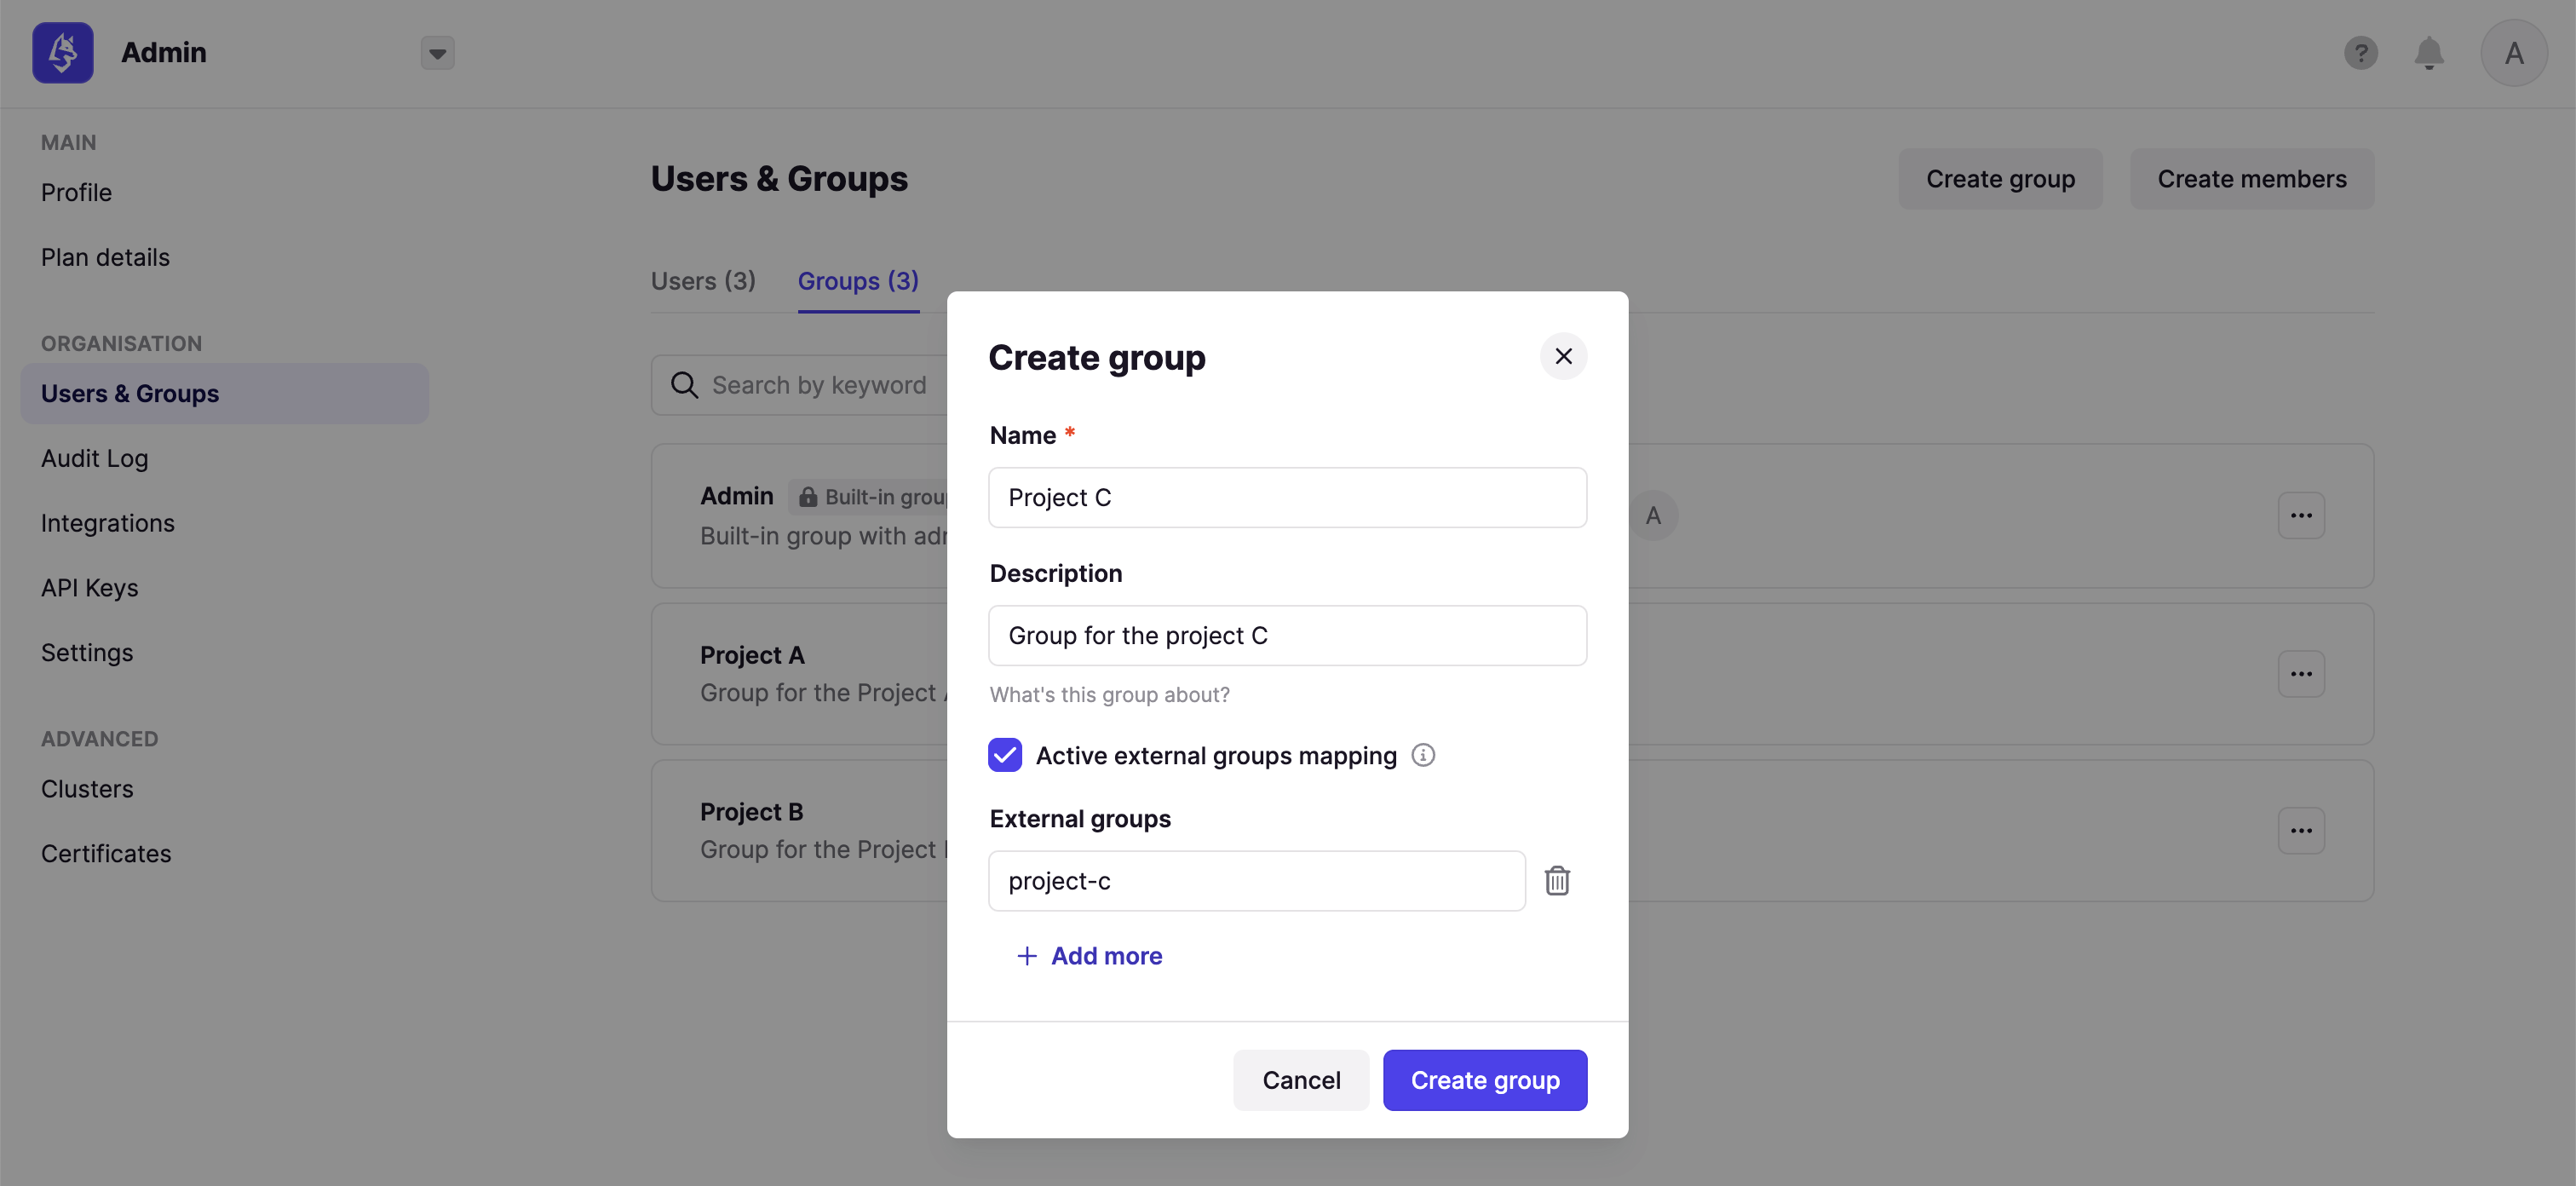
Task: Uncheck Active external groups mapping
Action: click(1005, 755)
